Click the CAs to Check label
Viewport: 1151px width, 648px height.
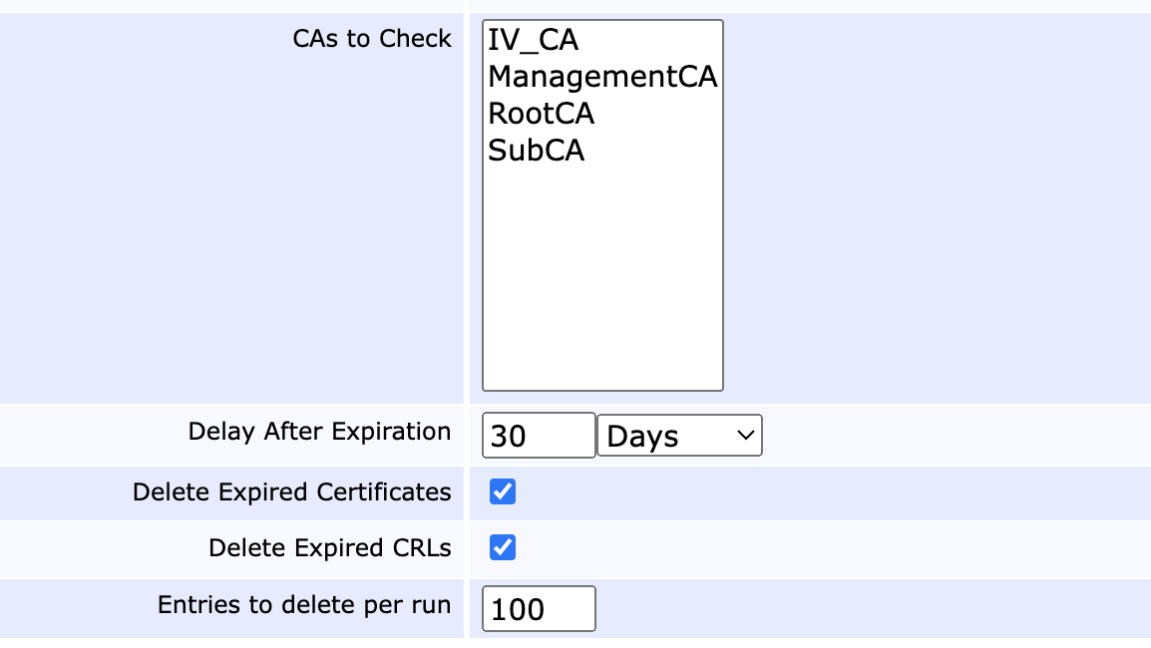[372, 39]
